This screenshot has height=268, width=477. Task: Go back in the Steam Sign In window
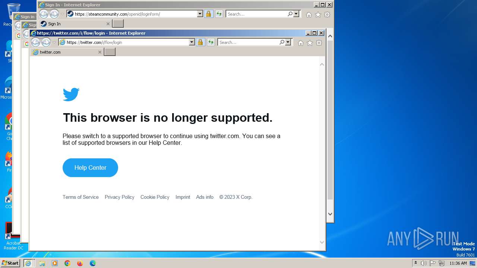pos(44,14)
